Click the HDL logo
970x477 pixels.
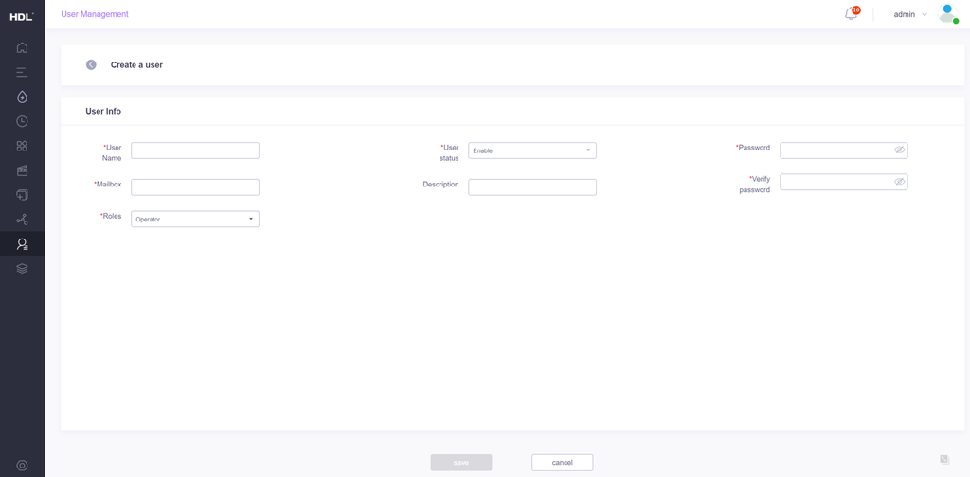[x=22, y=16]
